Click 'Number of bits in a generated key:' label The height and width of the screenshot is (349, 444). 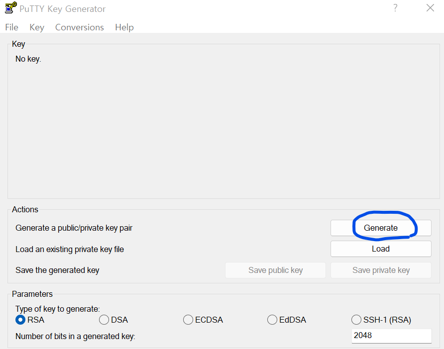[x=75, y=336]
